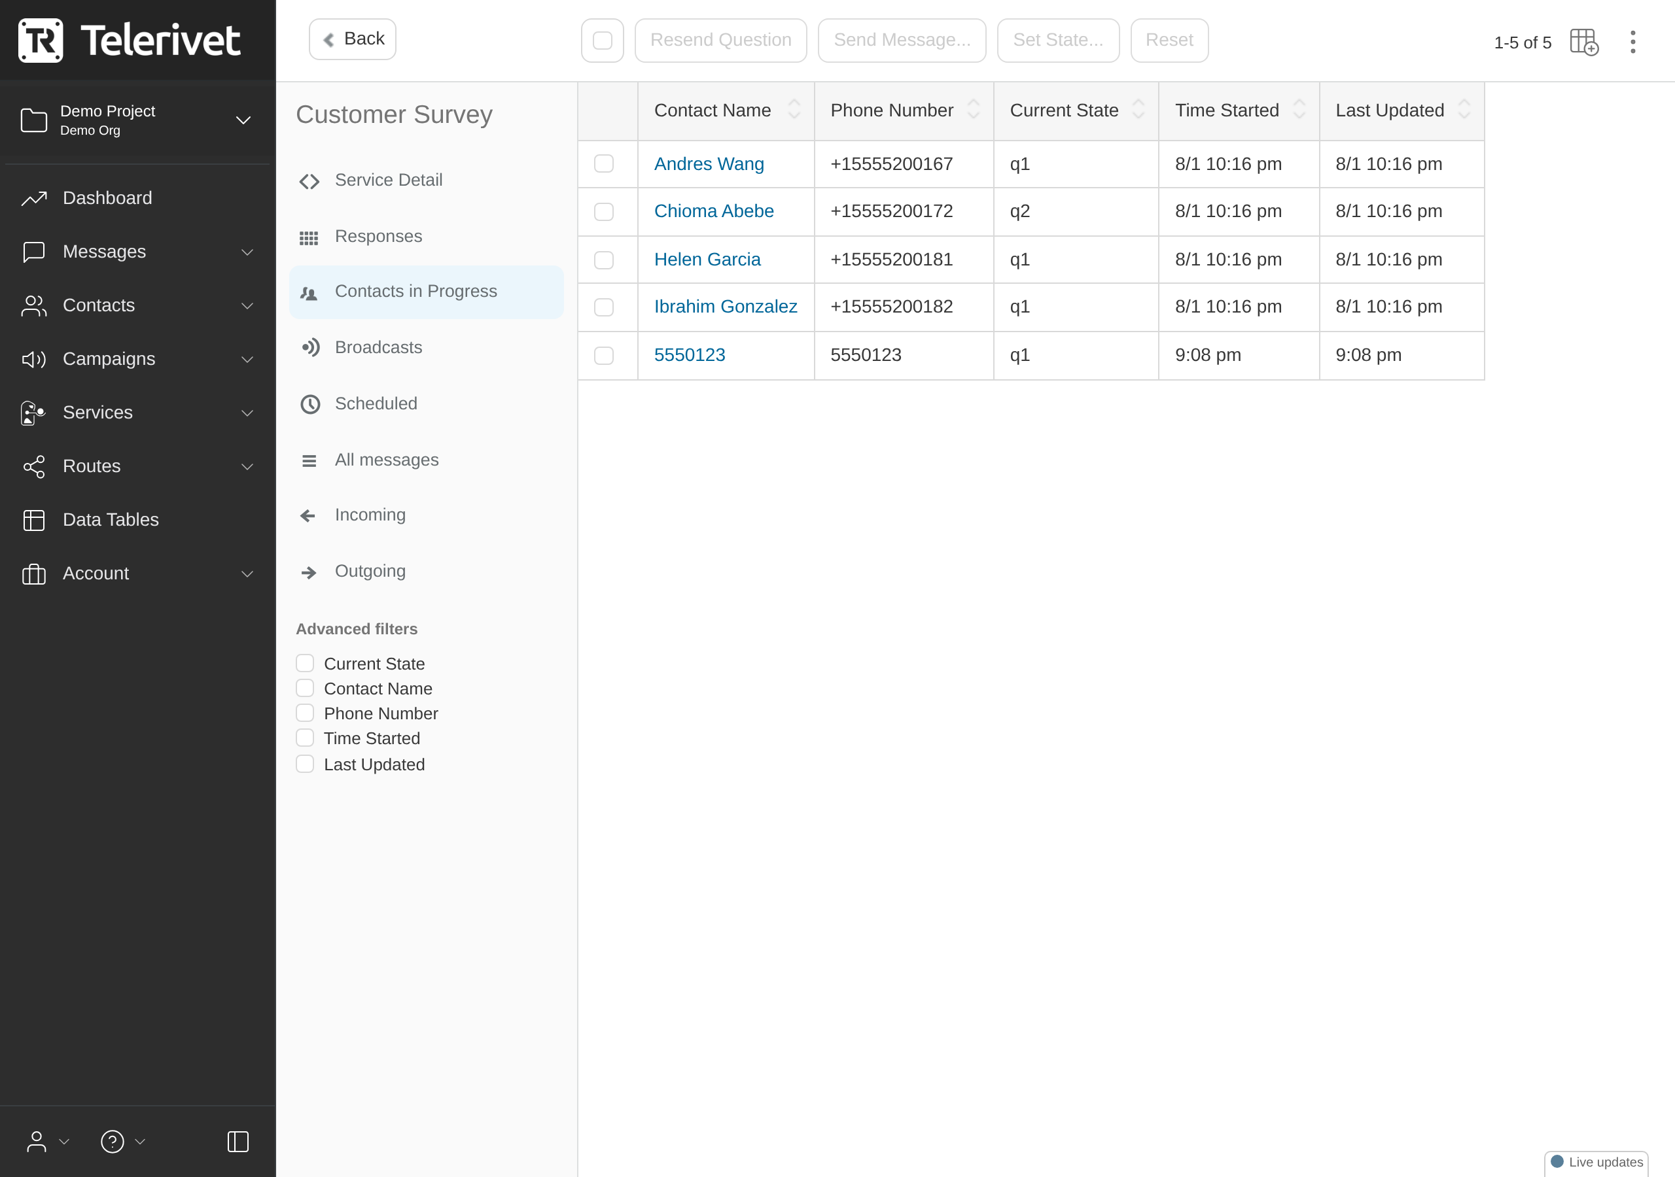Enable the Contact Name advanced filter
The image size is (1675, 1177).
click(305, 689)
